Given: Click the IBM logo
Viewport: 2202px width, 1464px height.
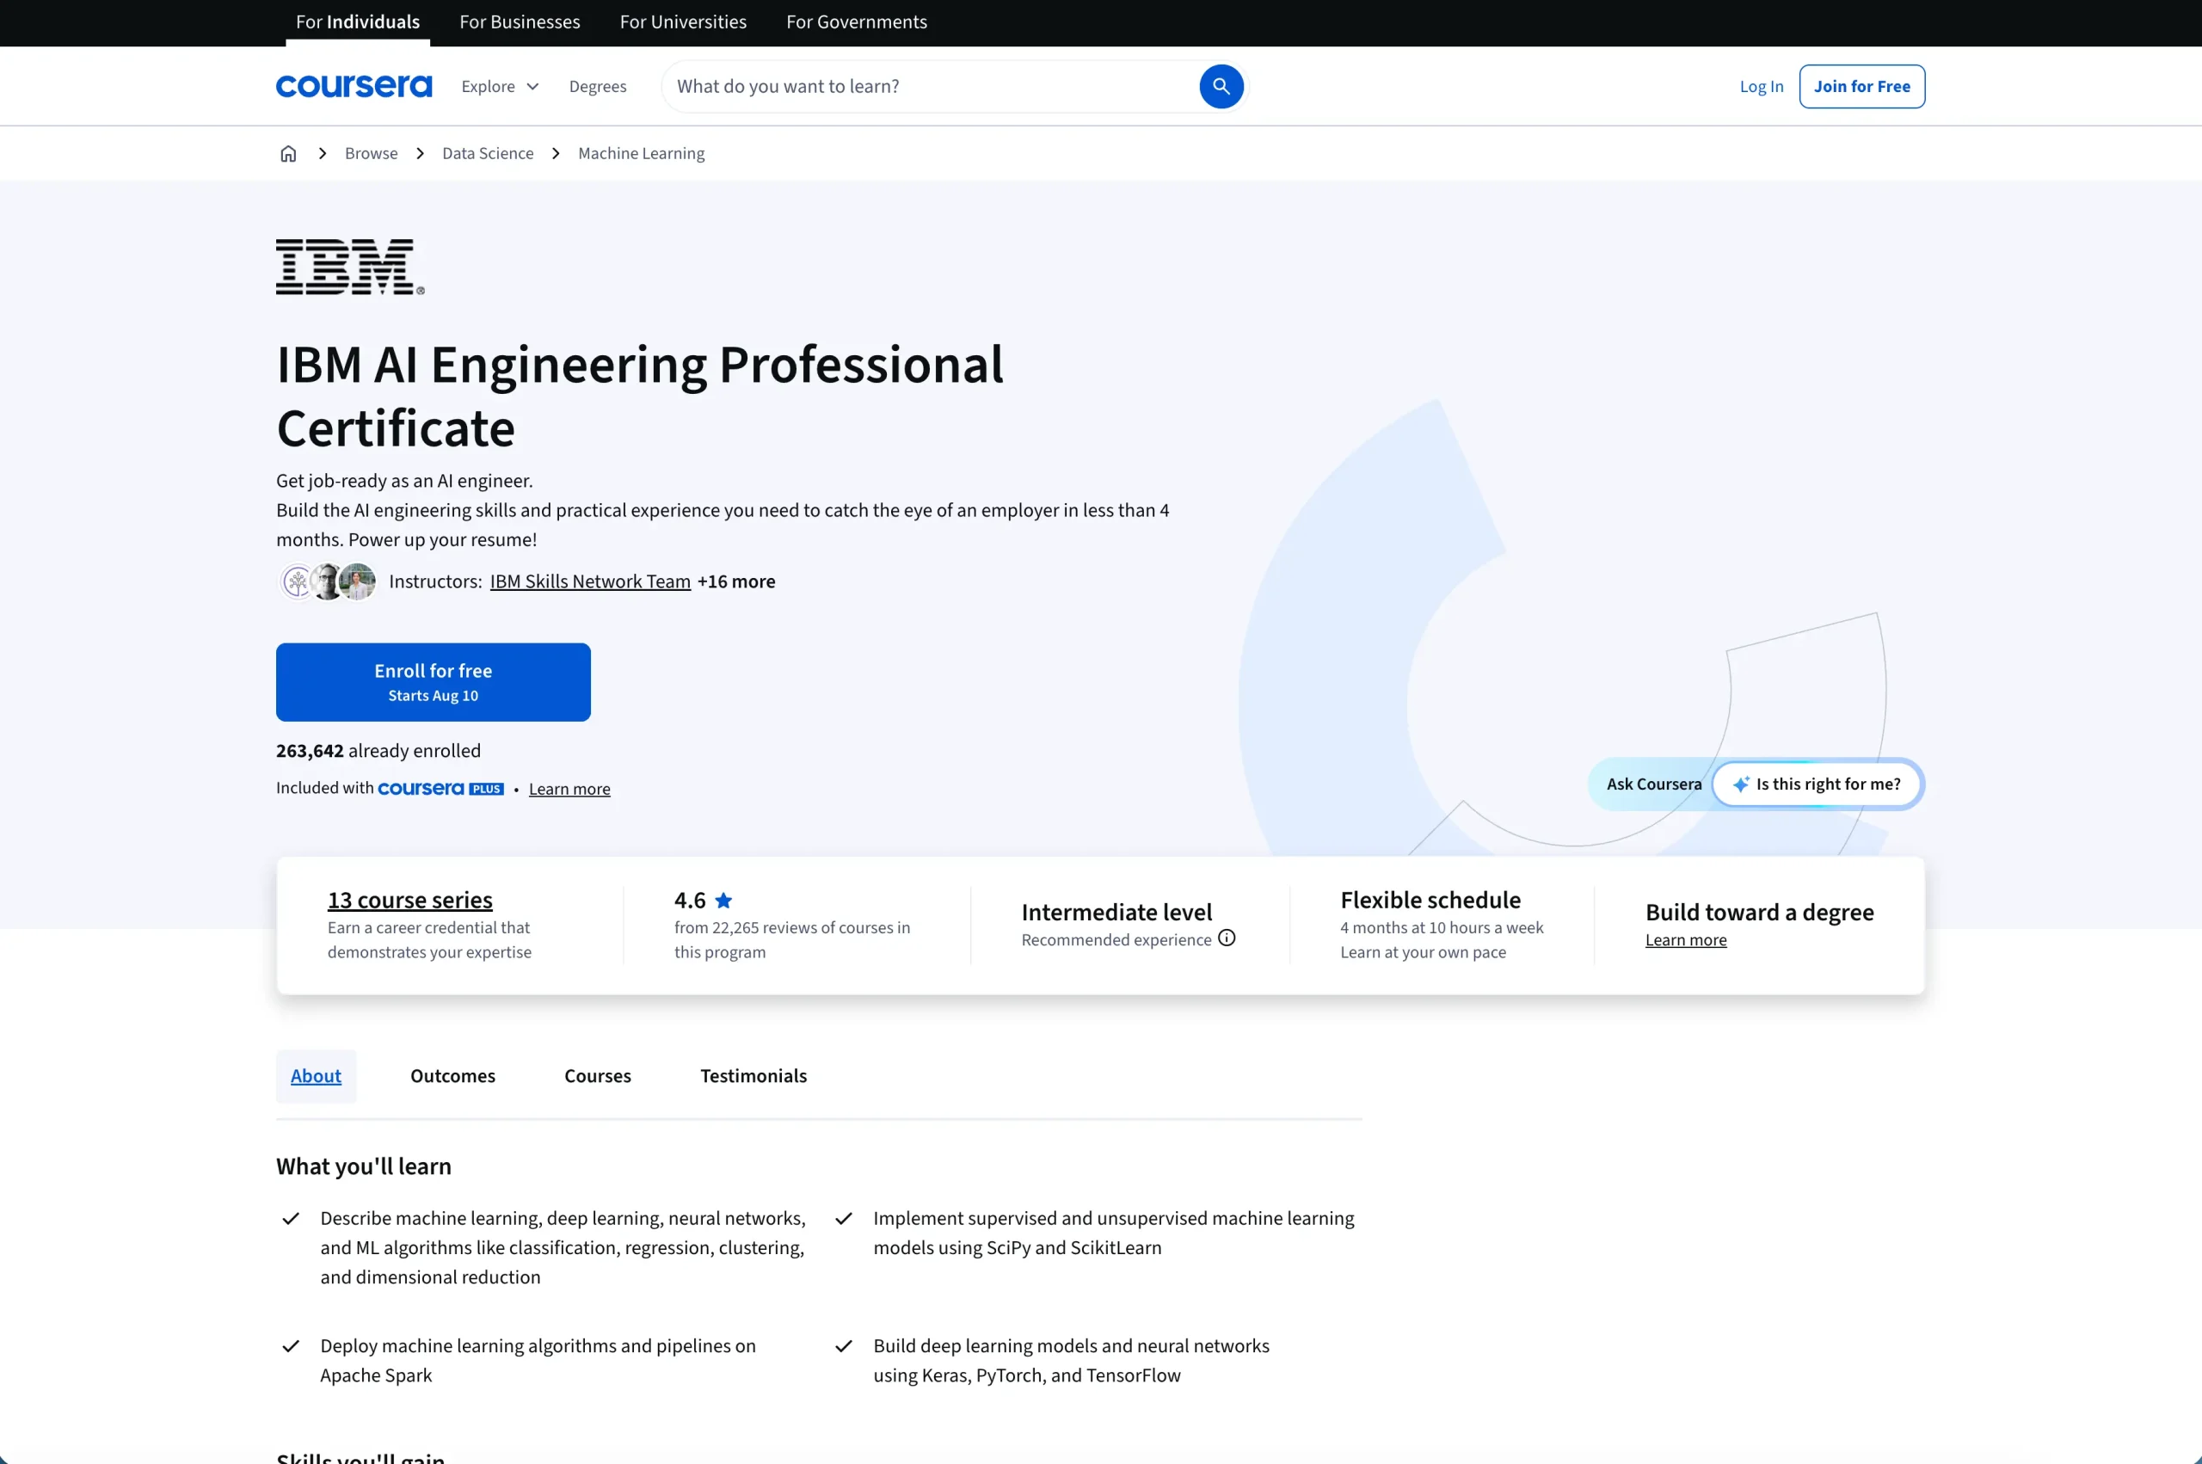Looking at the screenshot, I should tap(350, 267).
